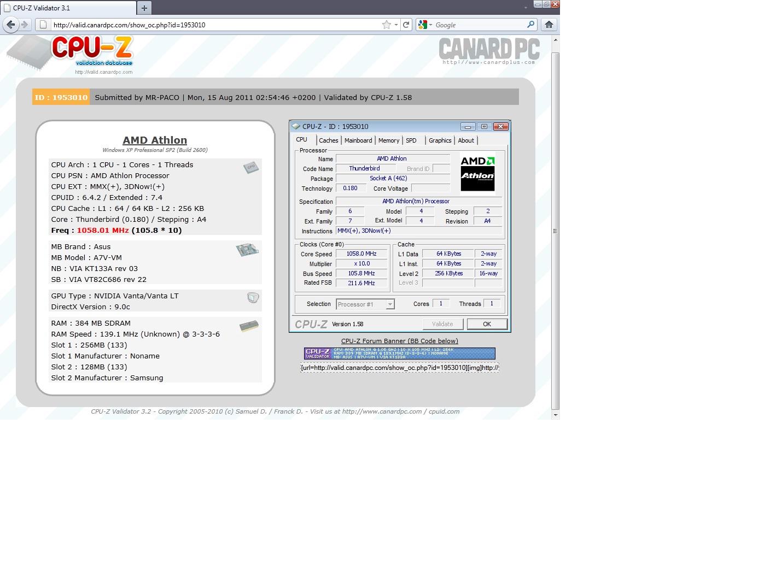
Task: Switch to the CPU tab
Action: pyautogui.click(x=302, y=139)
